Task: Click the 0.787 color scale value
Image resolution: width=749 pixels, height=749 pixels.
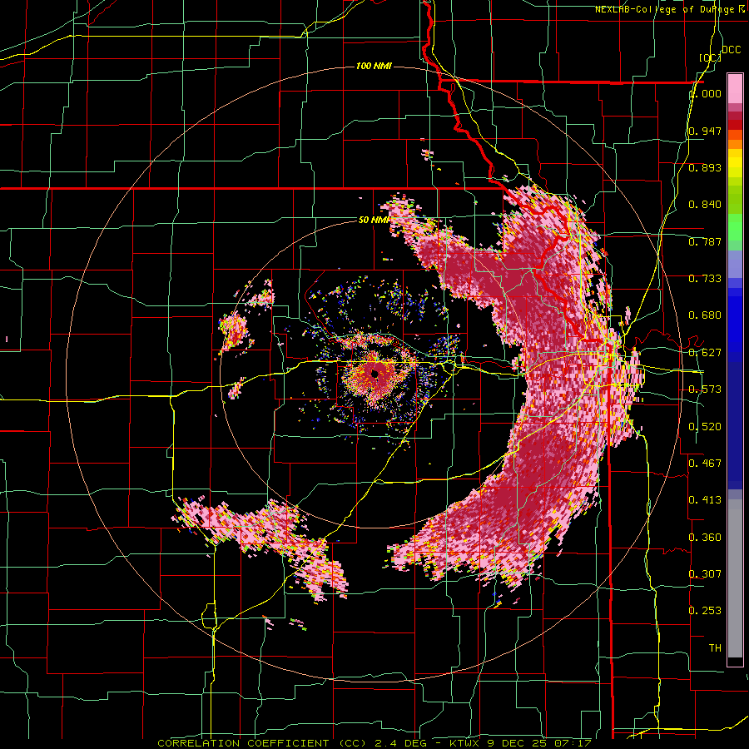Action: point(705,241)
